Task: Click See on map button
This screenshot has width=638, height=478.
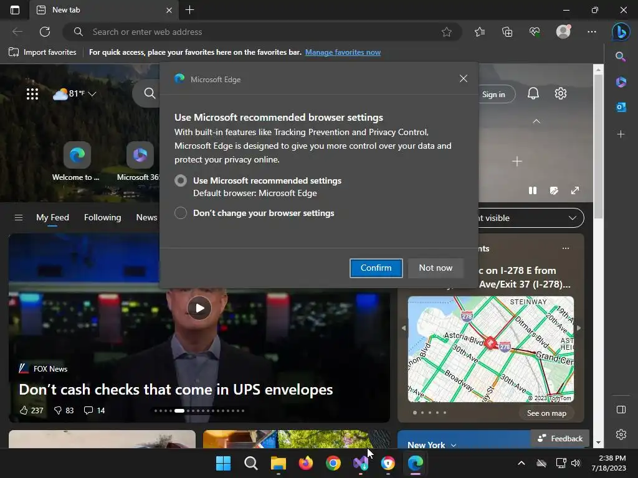Action: 546,413
